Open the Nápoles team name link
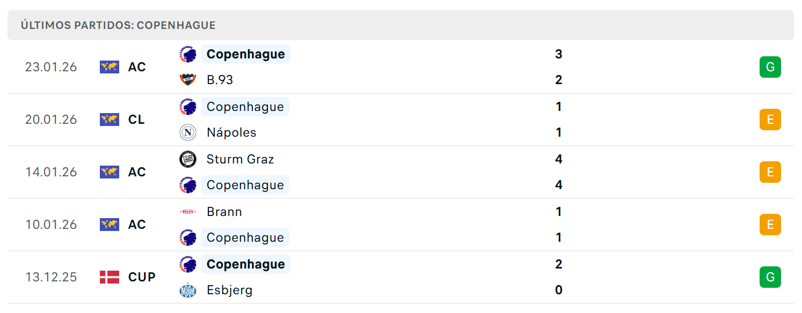The height and width of the screenshot is (313, 802). coord(231,132)
